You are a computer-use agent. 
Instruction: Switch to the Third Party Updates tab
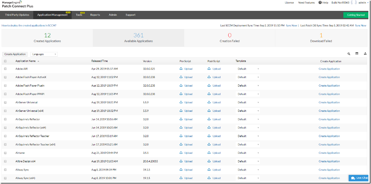pyautogui.click(x=16, y=15)
